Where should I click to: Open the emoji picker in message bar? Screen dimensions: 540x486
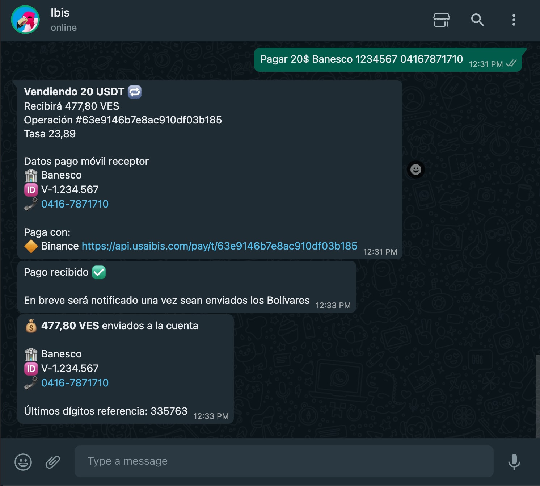click(23, 462)
